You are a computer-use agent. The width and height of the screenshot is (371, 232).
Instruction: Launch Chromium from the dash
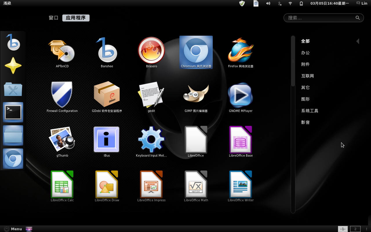coord(13,159)
